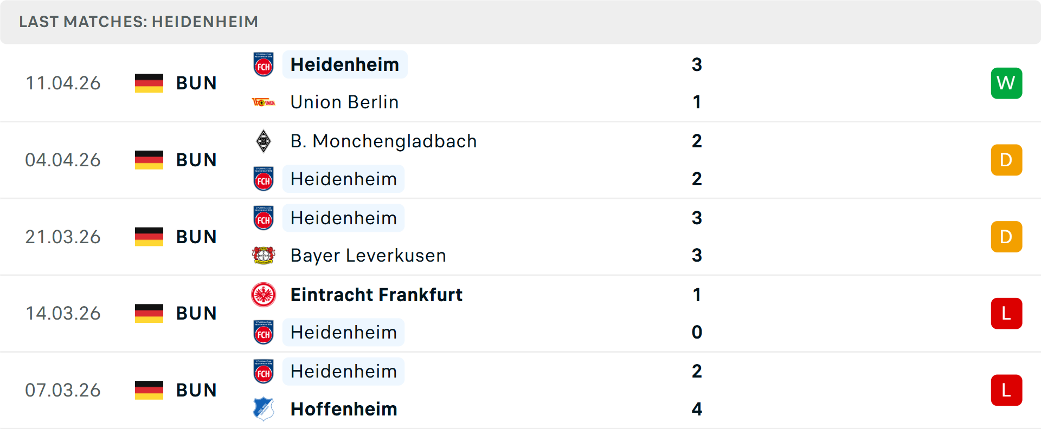This screenshot has width=1041, height=429.
Task: Click German flag beside the 04.04.26 match
Action: click(149, 160)
